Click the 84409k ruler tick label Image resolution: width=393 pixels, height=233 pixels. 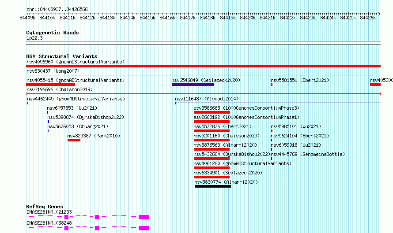[x=27, y=18]
